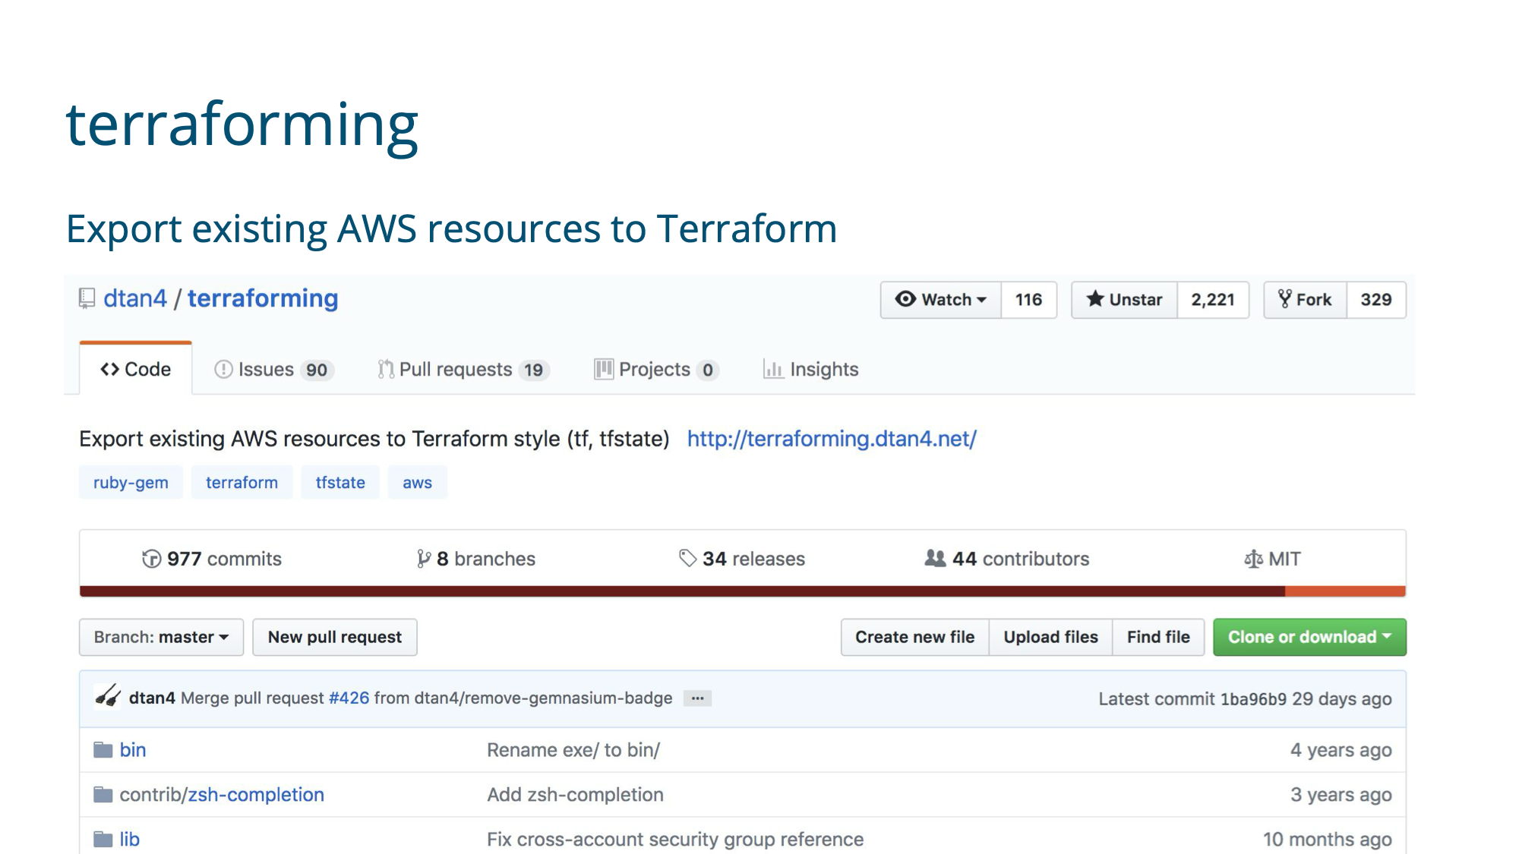Click Find file button
Viewport: 1519px width, 854px height.
click(1158, 637)
